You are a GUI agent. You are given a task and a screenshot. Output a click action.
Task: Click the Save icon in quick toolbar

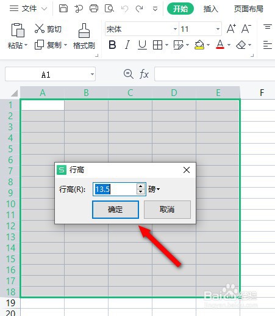click(x=63, y=9)
